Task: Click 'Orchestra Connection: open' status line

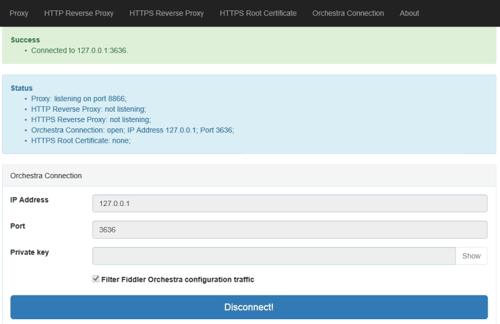Action: click(133, 130)
